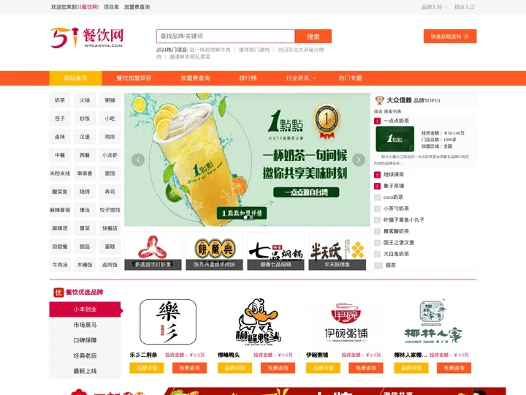
Task: Choose the 麻辣香锅 category
Action: coord(60,210)
